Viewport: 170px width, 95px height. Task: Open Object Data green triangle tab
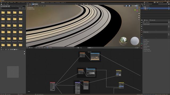[142, 44]
